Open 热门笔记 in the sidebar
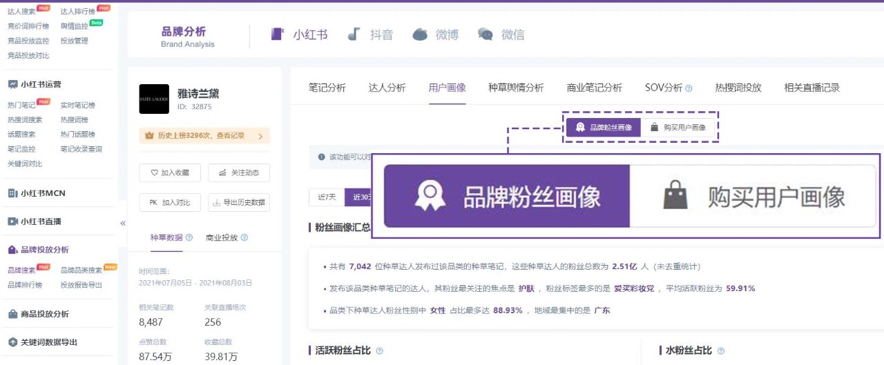The image size is (884, 365). [x=21, y=106]
